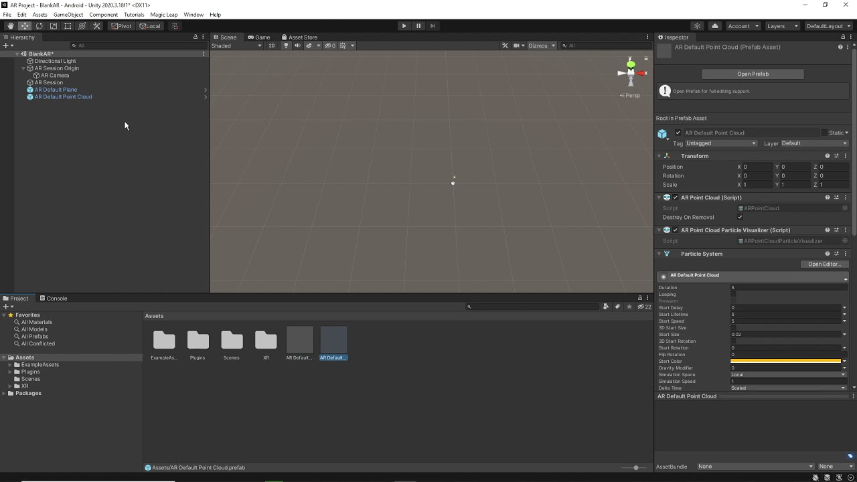The width and height of the screenshot is (857, 482).
Task: Start Play mode
Action: click(404, 26)
